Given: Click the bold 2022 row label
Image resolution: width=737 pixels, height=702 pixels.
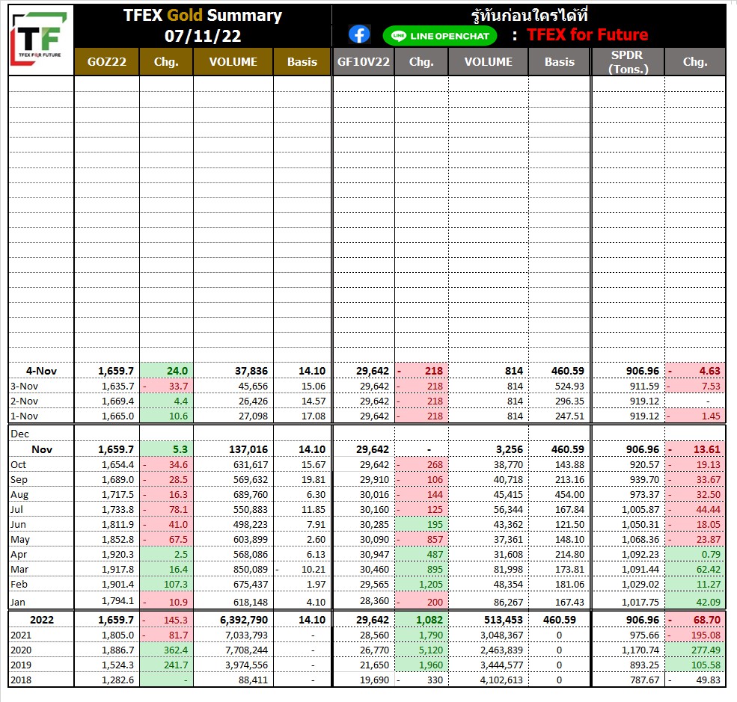Looking at the screenshot, I should click(x=42, y=621).
